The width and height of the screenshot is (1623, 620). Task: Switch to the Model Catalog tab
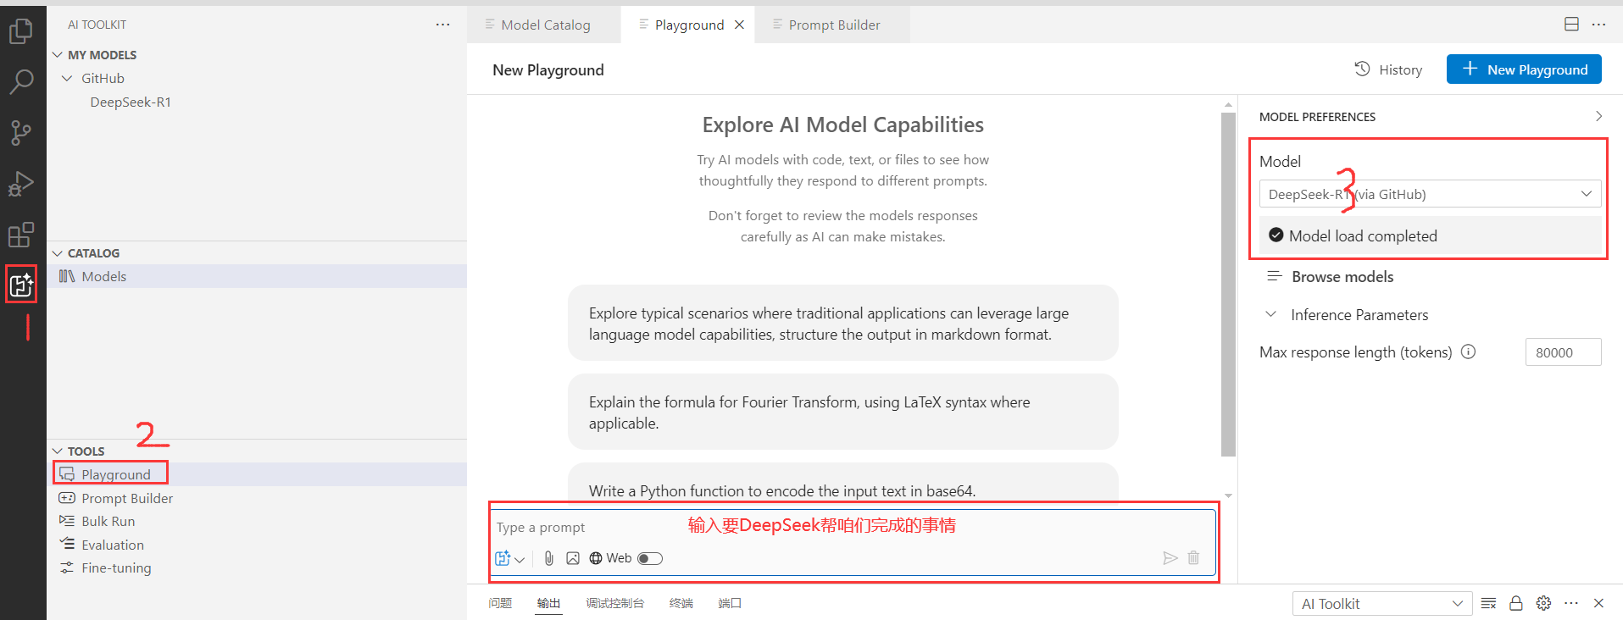[545, 25]
